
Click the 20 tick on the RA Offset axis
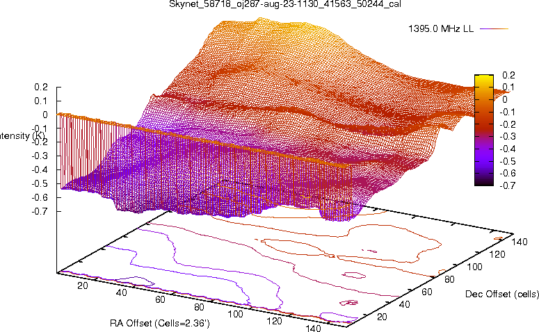[x=83, y=285]
